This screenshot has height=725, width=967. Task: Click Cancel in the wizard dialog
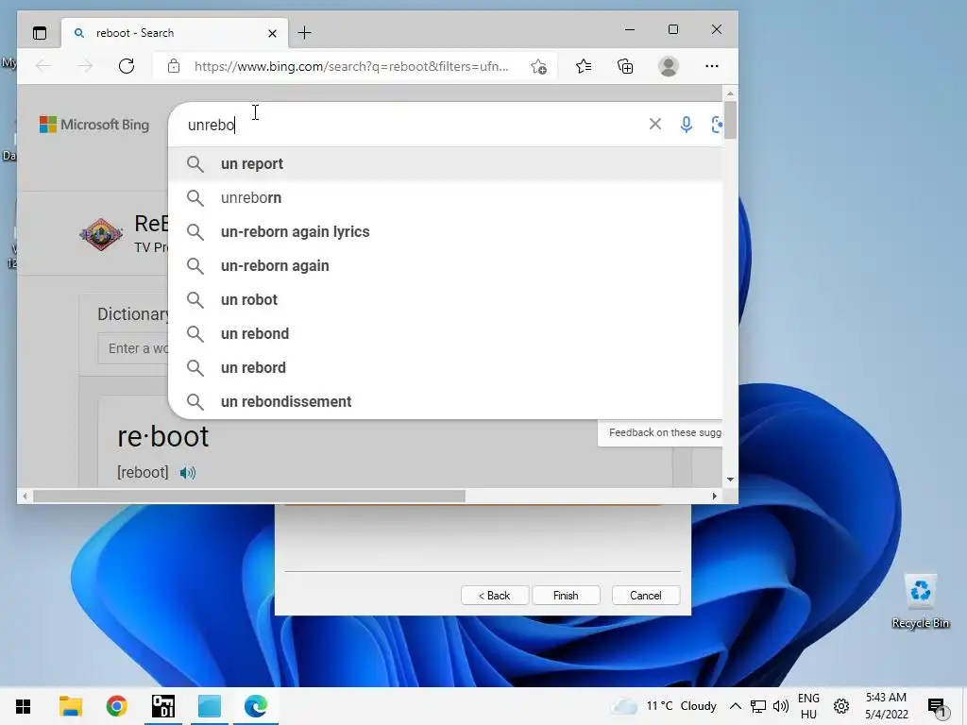click(646, 596)
